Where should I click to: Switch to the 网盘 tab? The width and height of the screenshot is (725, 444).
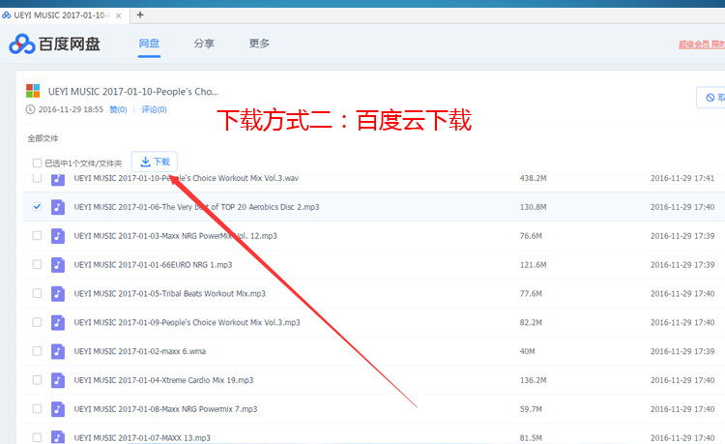(149, 44)
